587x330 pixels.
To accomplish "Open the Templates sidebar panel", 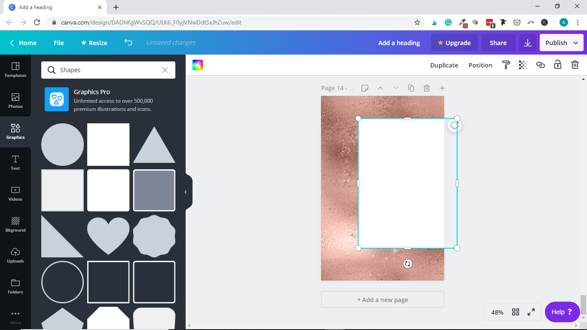I will (x=15, y=70).
